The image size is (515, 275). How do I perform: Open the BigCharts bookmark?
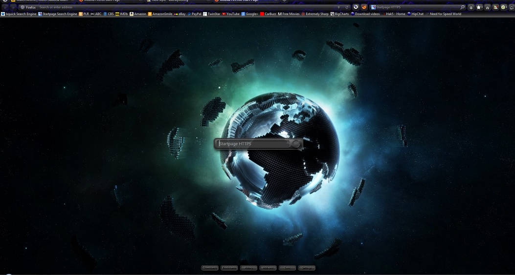click(x=339, y=14)
